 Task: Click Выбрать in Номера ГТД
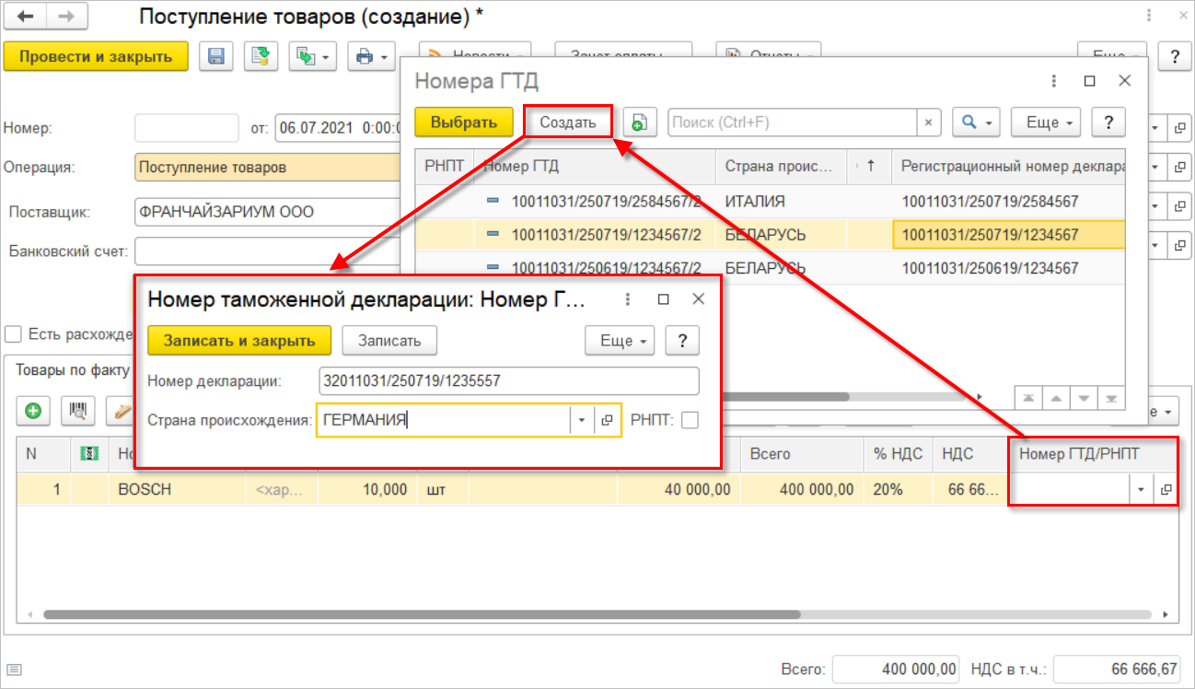pos(464,122)
